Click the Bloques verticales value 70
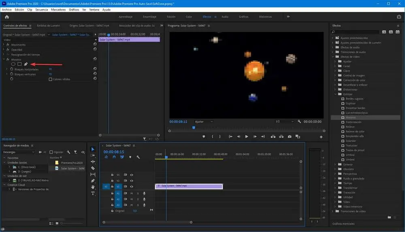This screenshot has width=405, height=232. point(50,74)
